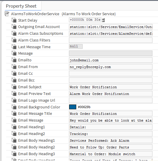
Task: Focus the Email From input field
Action: [x=111, y=67]
